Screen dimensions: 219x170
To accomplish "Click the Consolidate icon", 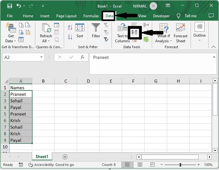I will coord(146,25).
